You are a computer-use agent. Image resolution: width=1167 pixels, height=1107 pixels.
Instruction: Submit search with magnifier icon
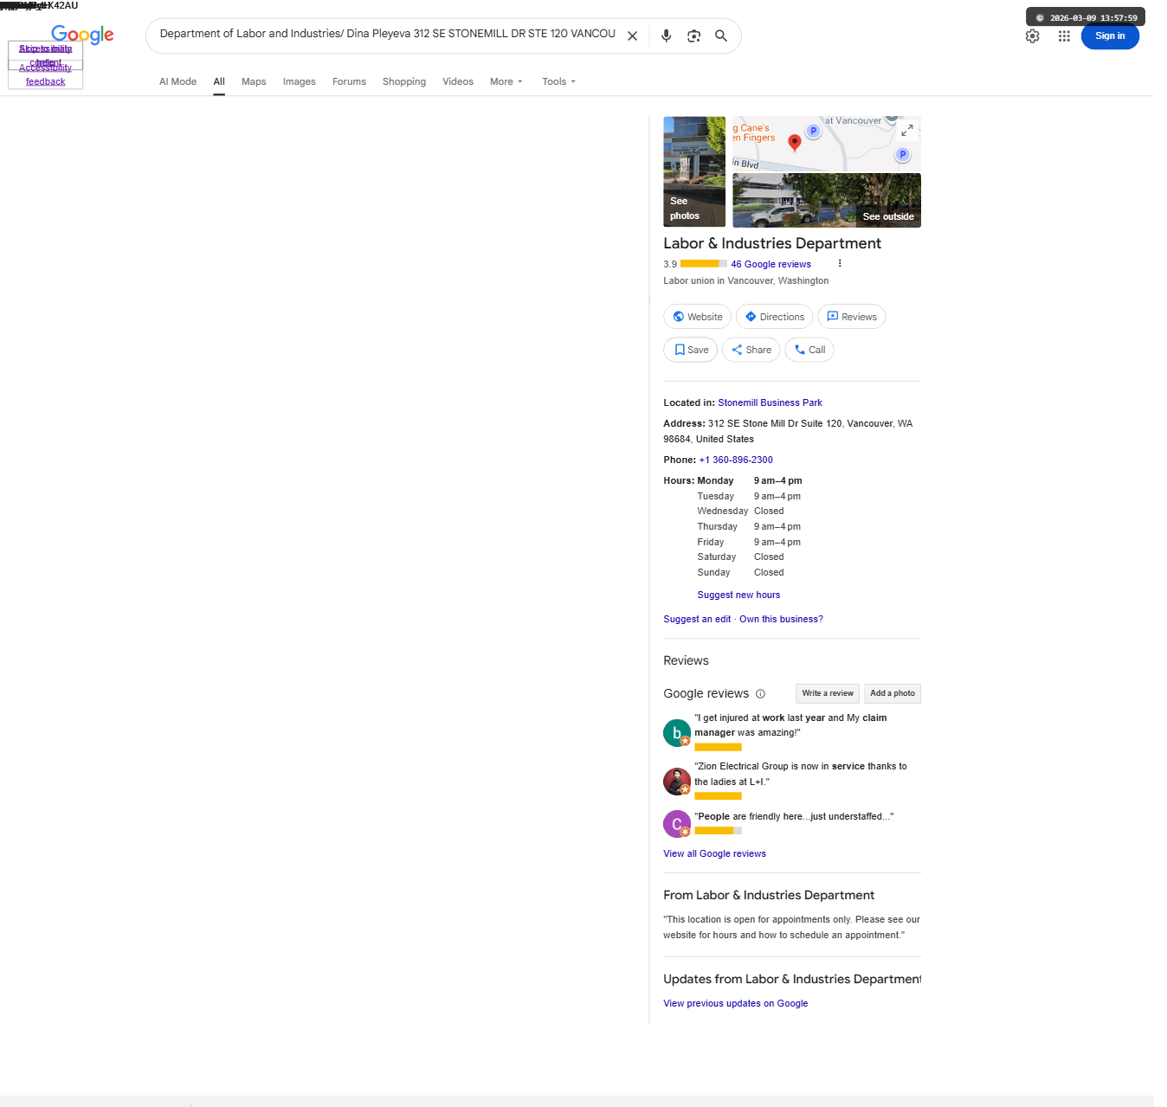coord(720,36)
